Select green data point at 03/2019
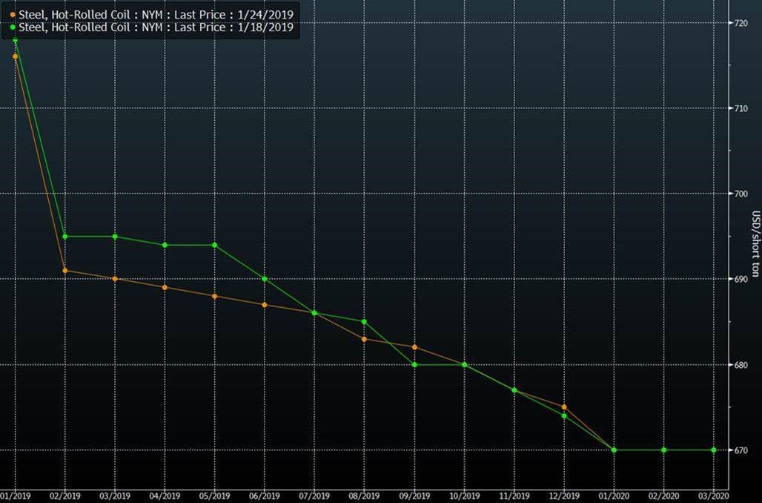 click(115, 237)
